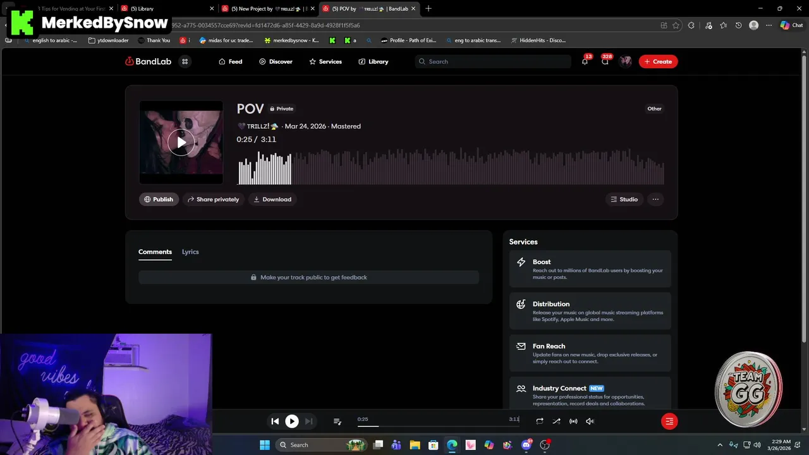Open the track more options ellipsis
This screenshot has width=809, height=455.
655,199
